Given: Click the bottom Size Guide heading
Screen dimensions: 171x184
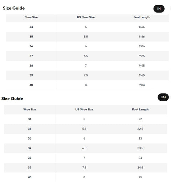Looking at the screenshot, I should [12, 99].
